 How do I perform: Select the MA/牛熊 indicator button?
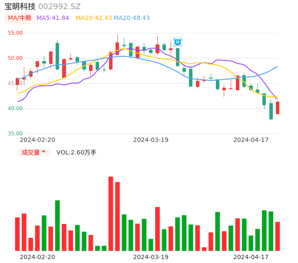pyautogui.click(x=20, y=18)
